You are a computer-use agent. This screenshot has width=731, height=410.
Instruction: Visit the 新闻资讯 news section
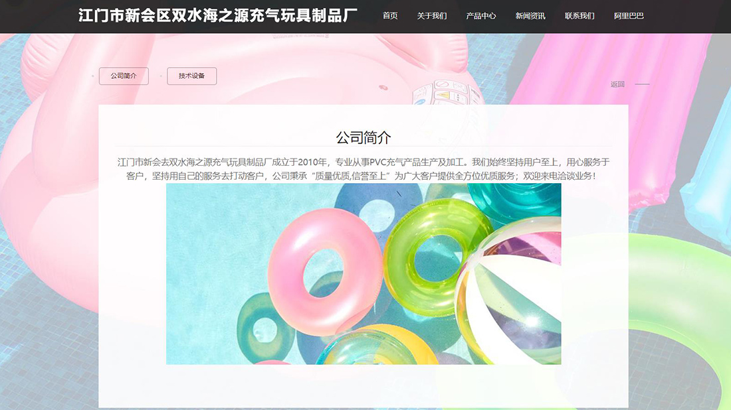point(530,15)
